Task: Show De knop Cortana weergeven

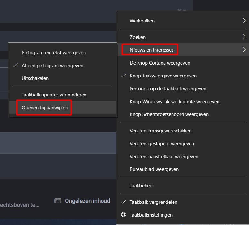Action: point(160,63)
